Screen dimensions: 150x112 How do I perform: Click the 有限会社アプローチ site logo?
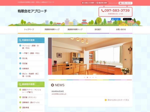[x=32, y=11]
